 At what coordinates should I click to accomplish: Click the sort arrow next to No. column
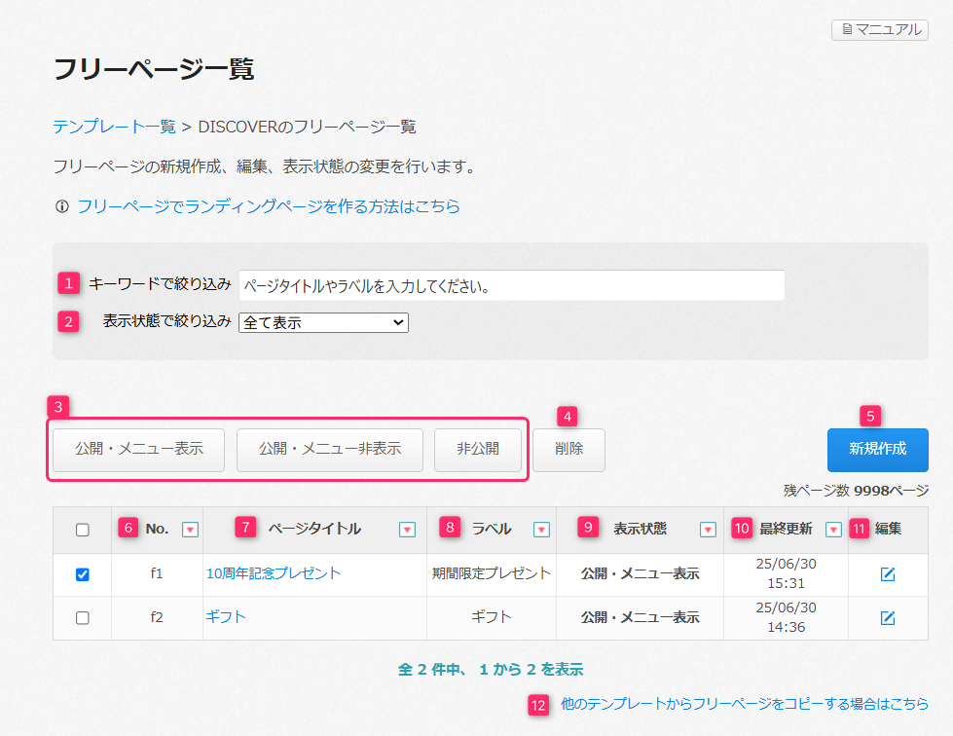click(190, 530)
